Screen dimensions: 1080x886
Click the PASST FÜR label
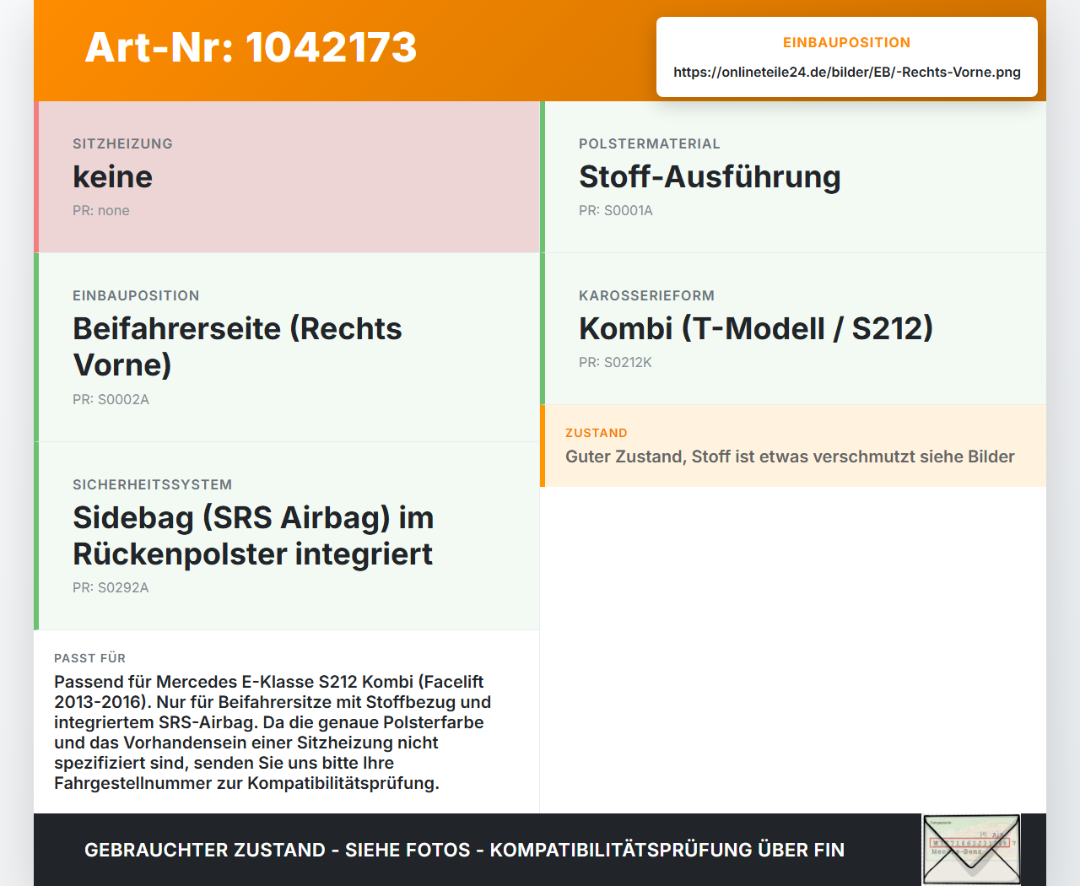click(89, 658)
